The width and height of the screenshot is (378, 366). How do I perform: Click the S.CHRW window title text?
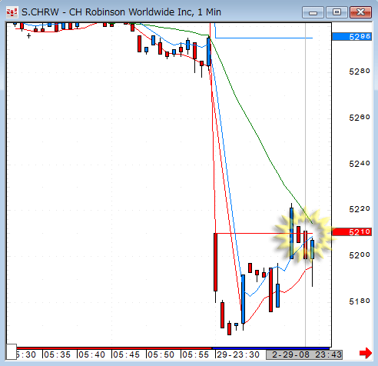coord(121,12)
